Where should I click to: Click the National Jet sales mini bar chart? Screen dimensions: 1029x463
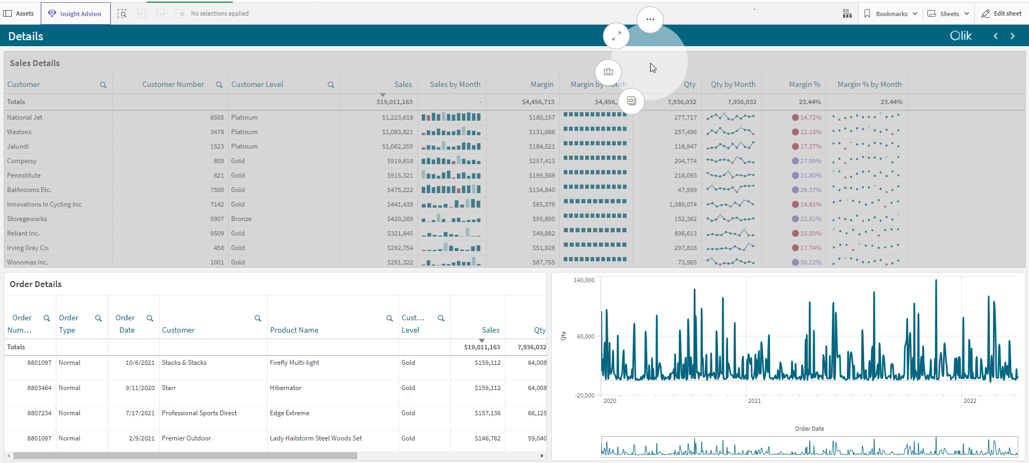pos(451,117)
